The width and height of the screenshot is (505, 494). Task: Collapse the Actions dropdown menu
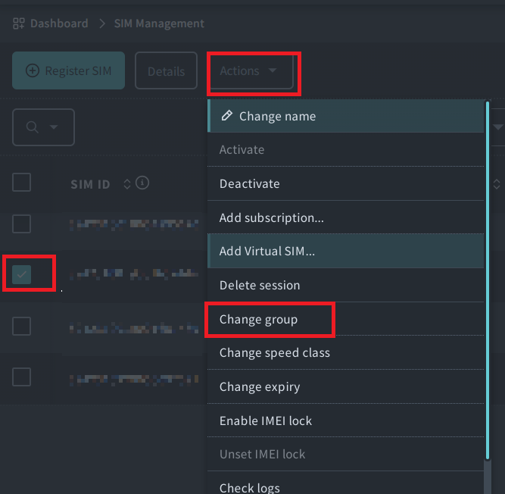(x=249, y=71)
